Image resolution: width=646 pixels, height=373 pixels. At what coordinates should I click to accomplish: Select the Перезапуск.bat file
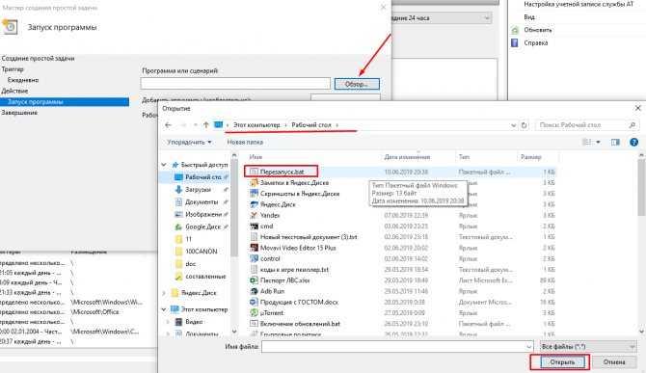click(x=282, y=172)
